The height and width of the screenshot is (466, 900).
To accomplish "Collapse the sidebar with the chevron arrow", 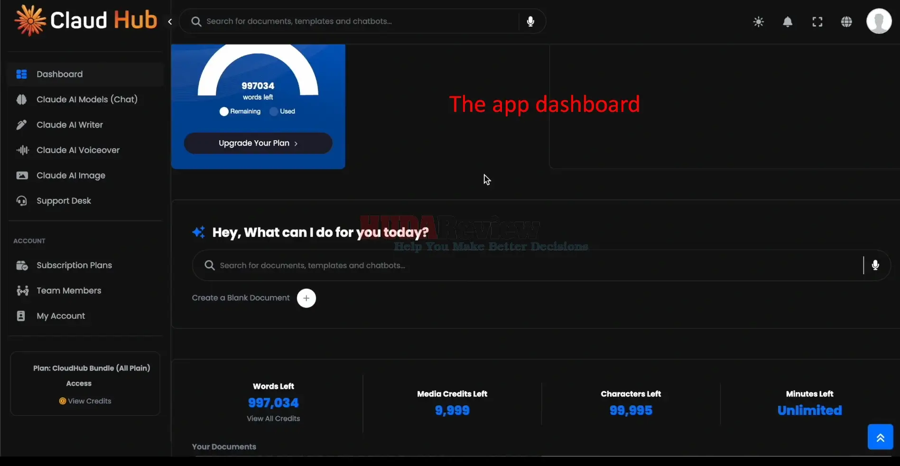I will 170,21.
